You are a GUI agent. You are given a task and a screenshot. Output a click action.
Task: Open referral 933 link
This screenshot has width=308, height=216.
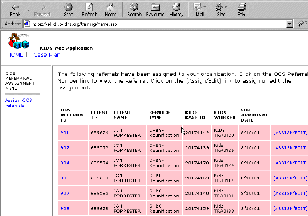pyautogui.click(x=65, y=178)
